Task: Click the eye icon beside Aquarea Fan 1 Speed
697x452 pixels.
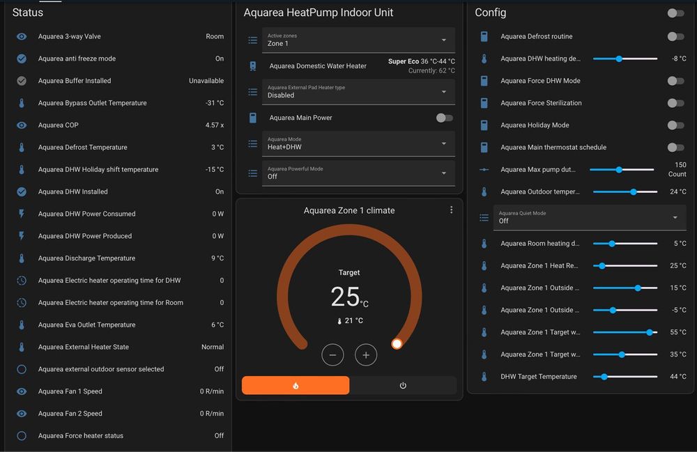Action: [22, 391]
